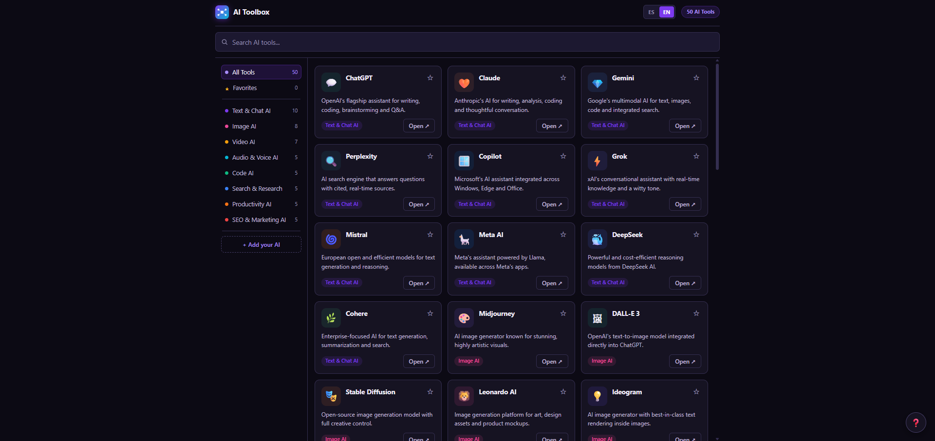This screenshot has height=441, width=935.
Task: Star the Perplexity card
Action: click(x=430, y=156)
